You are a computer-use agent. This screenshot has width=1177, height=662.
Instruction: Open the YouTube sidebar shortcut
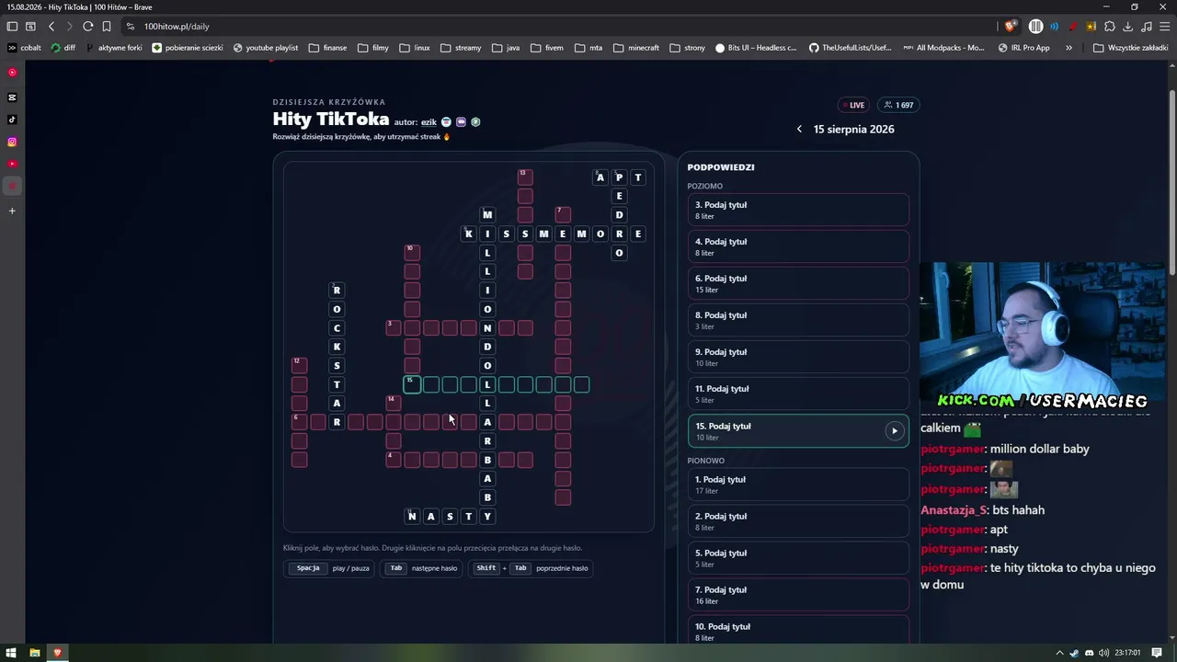click(12, 164)
